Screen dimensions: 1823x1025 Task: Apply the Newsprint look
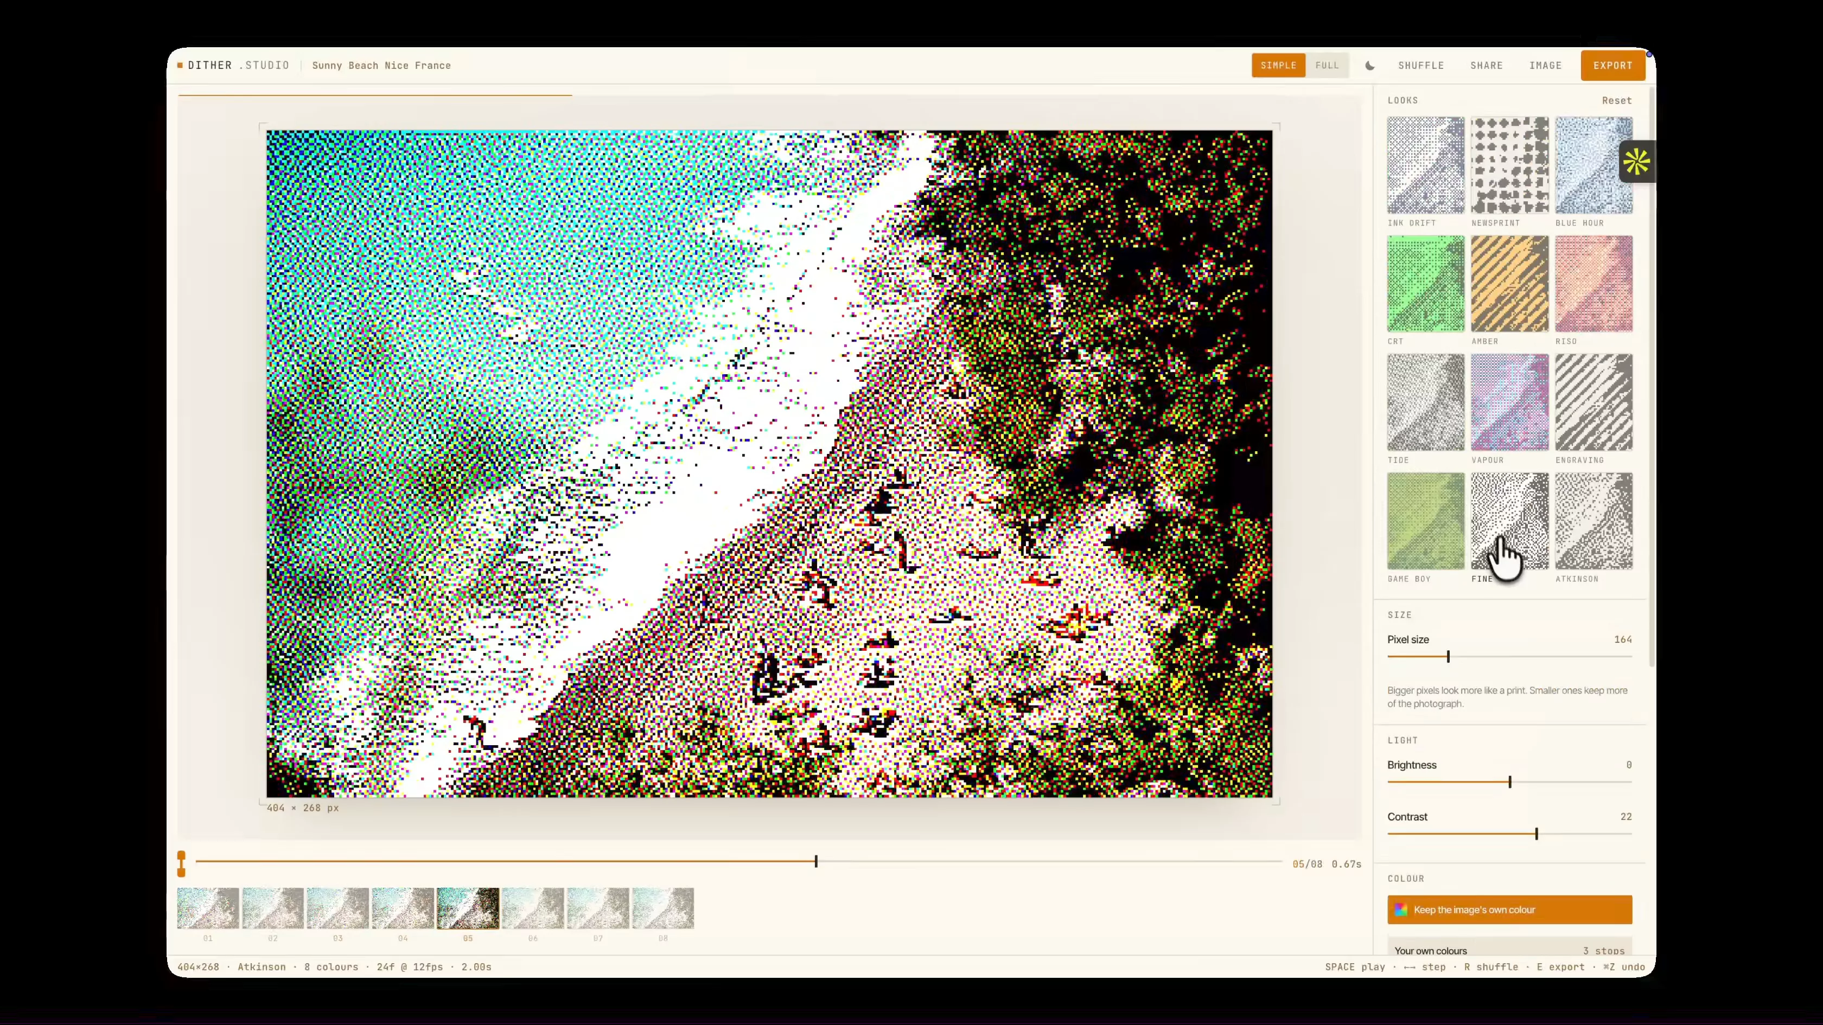pyautogui.click(x=1509, y=165)
